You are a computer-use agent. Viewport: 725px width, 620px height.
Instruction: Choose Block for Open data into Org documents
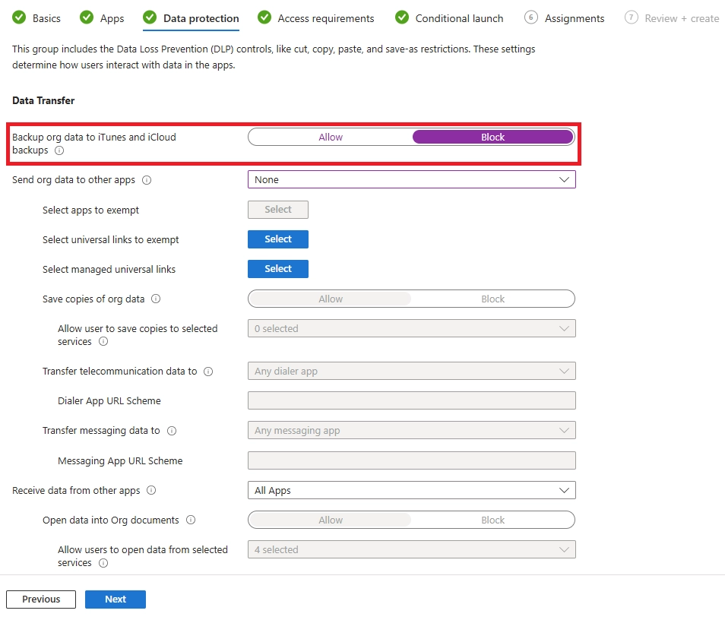pos(493,520)
